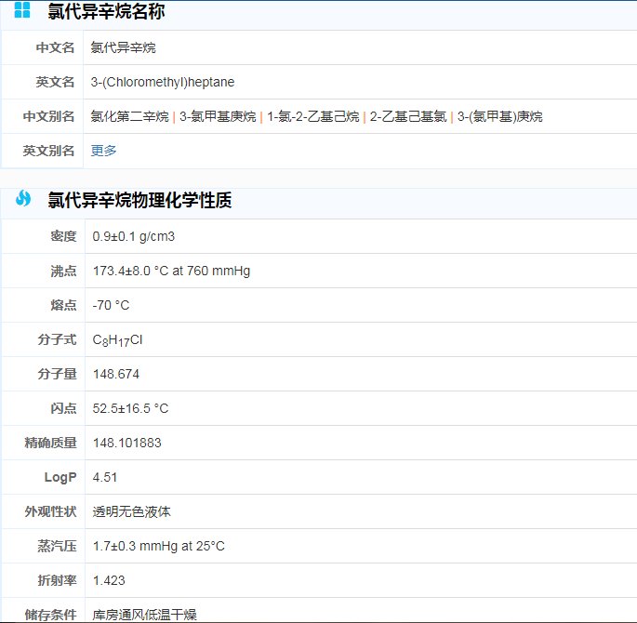637x623 pixels.
Task: Select the exact mass 148.101883
Action: (x=127, y=443)
